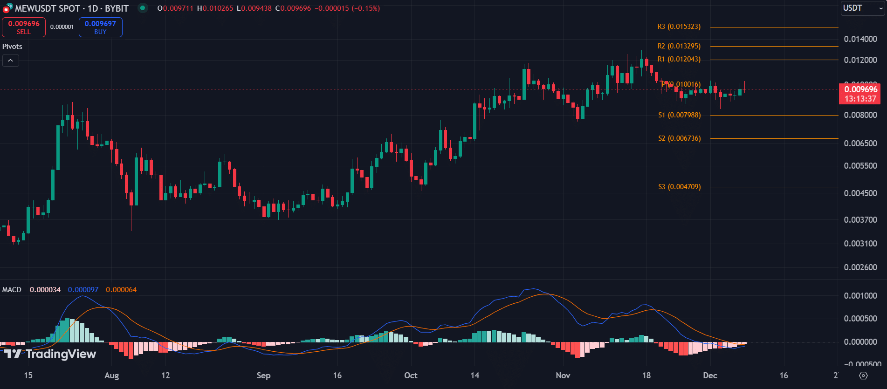Screen dimensions: 887x389
Task: Click the Oct date on time axis
Action: coord(411,375)
